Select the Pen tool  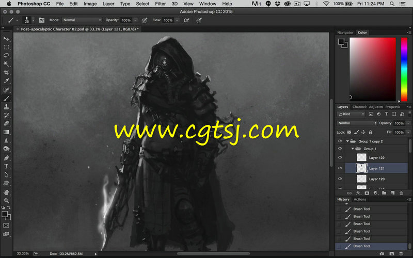pyautogui.click(x=6, y=158)
